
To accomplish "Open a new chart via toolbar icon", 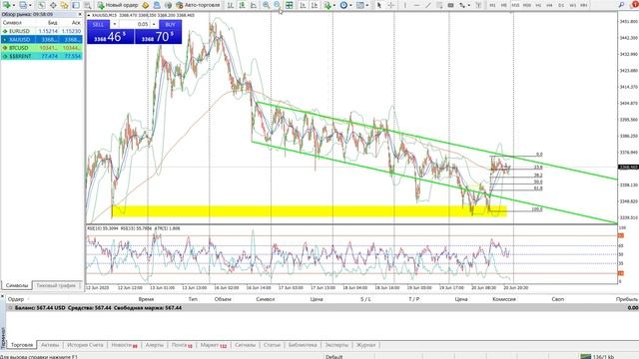I will click(x=7, y=5).
